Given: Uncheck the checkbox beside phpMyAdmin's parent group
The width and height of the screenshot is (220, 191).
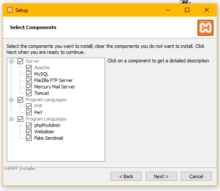Looking at the screenshot, I should [x=20, y=119].
